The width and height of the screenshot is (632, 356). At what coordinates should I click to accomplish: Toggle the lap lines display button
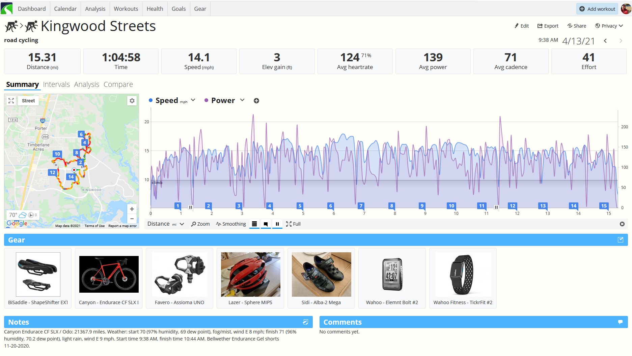tap(254, 224)
